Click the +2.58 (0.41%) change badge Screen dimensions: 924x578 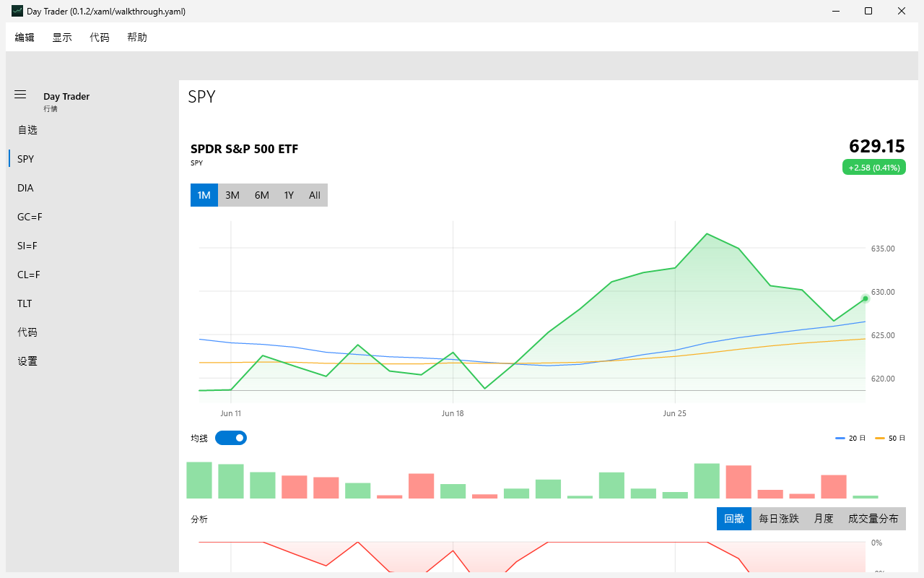point(874,168)
